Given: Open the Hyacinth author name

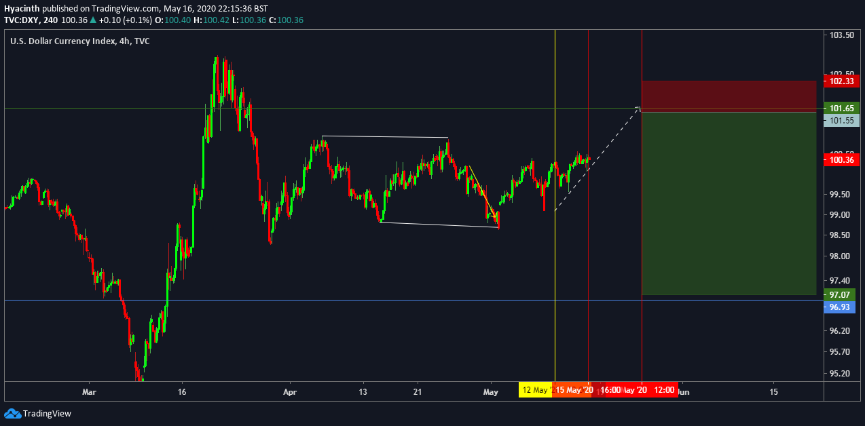Looking at the screenshot, I should pos(21,8).
